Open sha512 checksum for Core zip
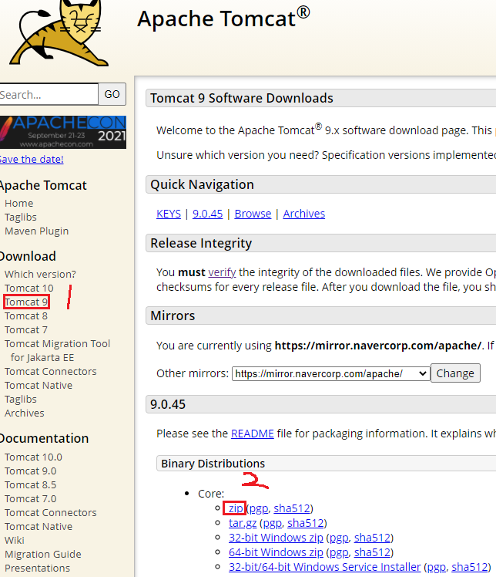Image resolution: width=496 pixels, height=577 pixels. pos(292,508)
